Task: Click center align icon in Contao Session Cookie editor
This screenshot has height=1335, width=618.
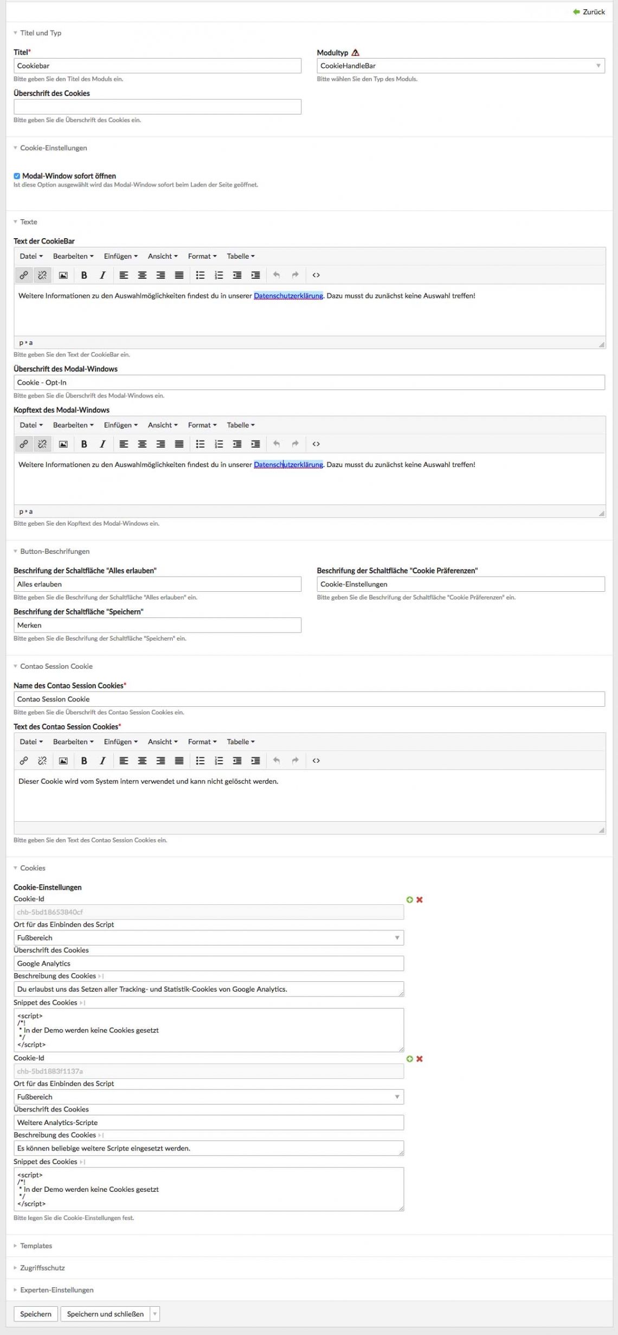Action: tap(142, 761)
